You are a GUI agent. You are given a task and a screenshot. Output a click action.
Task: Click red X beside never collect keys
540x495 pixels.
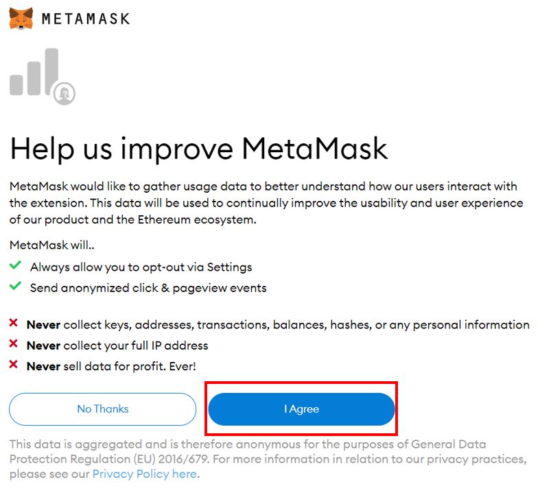14,324
